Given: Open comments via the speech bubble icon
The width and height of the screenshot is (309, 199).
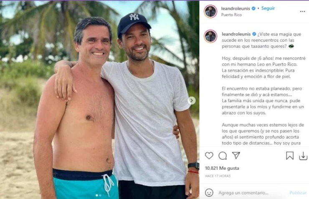Looking at the screenshot, I should (223, 156).
